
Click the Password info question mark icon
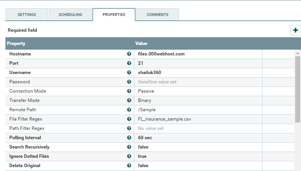coord(129,82)
